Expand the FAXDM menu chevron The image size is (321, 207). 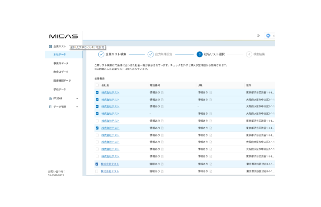point(77,98)
